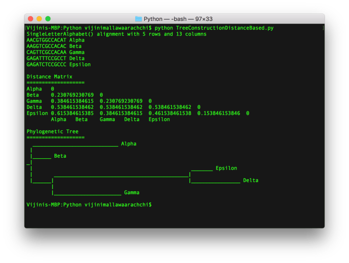
Task: Click the Gamma leaf label in tree
Action: click(x=131, y=193)
